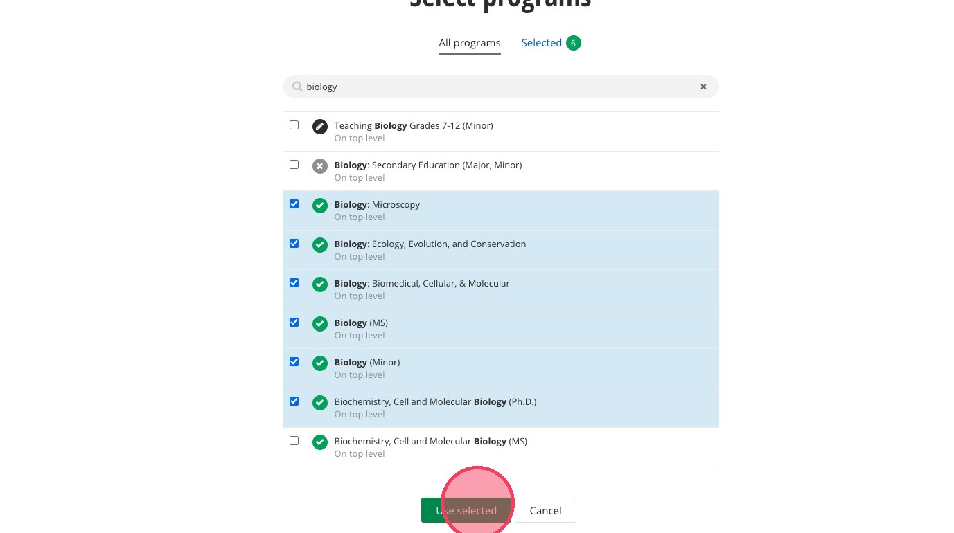
Task: Click pencil status icon beside Teaching Biology
Action: pos(319,127)
